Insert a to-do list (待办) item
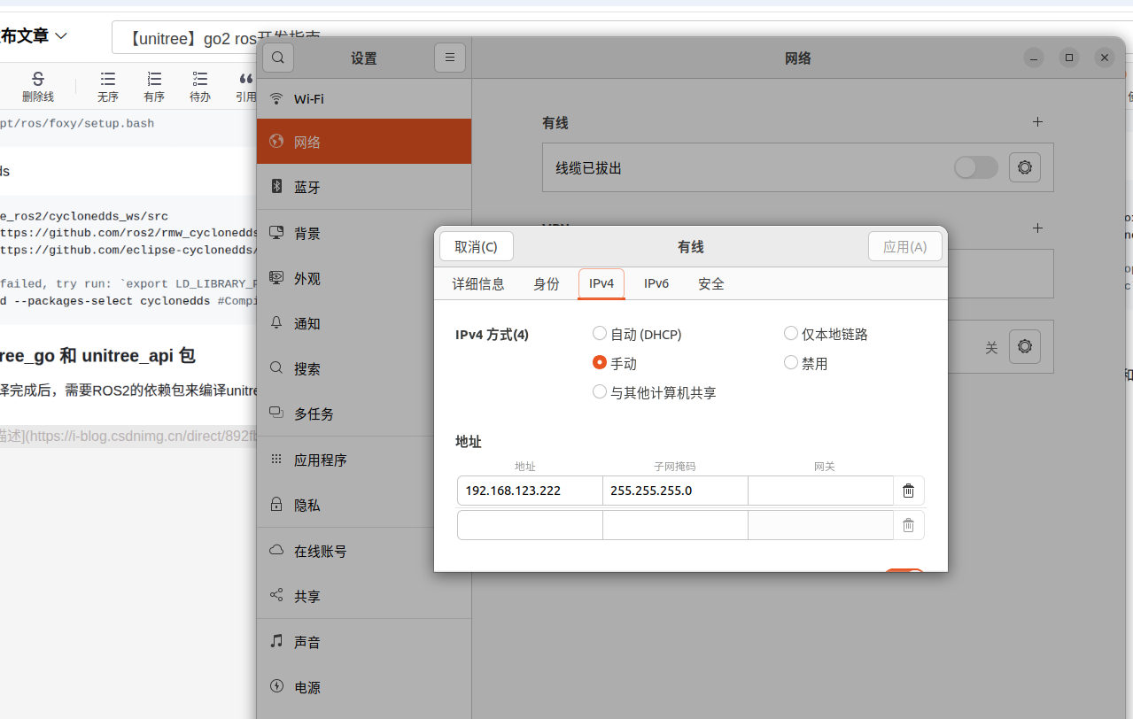The width and height of the screenshot is (1133, 719). pos(199,86)
